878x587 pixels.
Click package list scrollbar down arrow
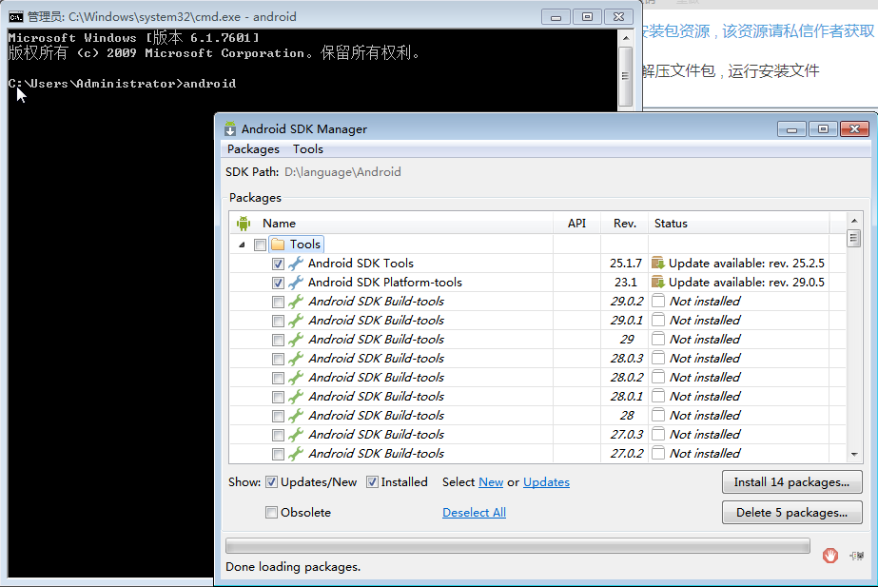tap(854, 454)
